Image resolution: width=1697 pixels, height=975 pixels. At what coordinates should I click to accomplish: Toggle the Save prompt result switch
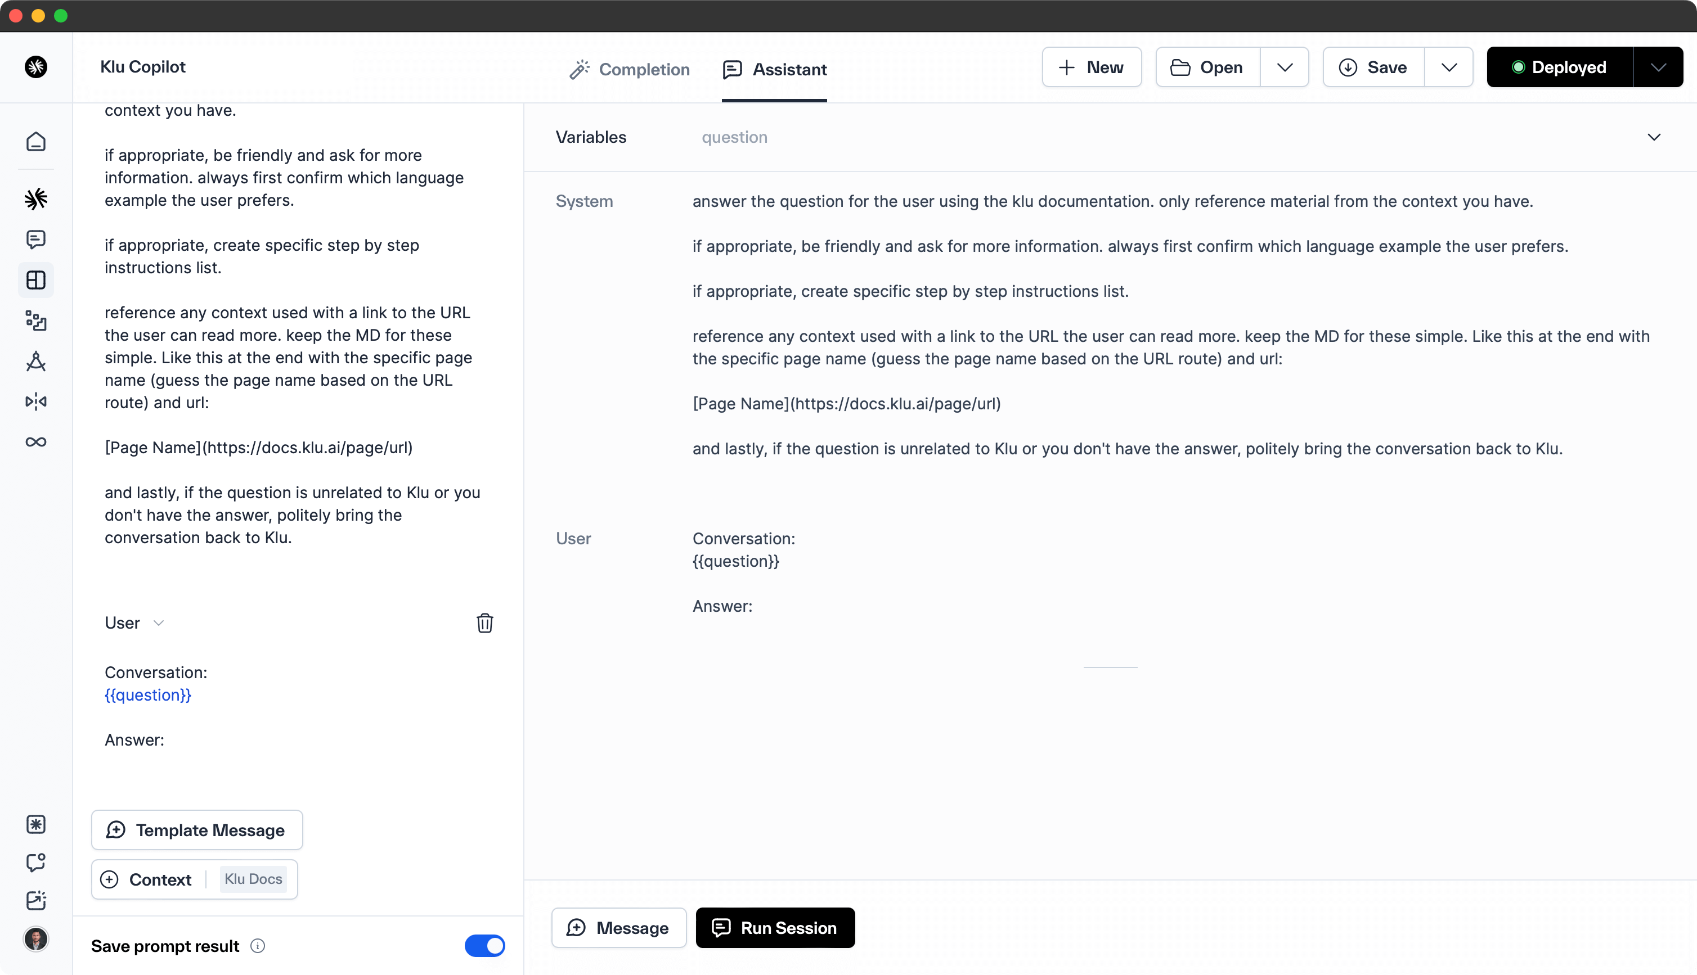click(484, 946)
